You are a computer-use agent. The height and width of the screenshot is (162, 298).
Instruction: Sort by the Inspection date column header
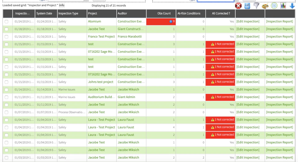24,13
